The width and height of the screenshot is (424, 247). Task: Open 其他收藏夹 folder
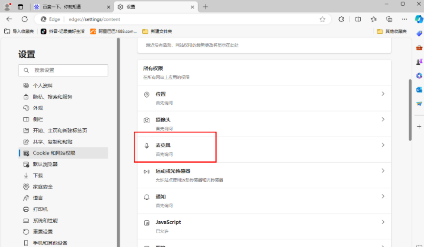click(392, 31)
